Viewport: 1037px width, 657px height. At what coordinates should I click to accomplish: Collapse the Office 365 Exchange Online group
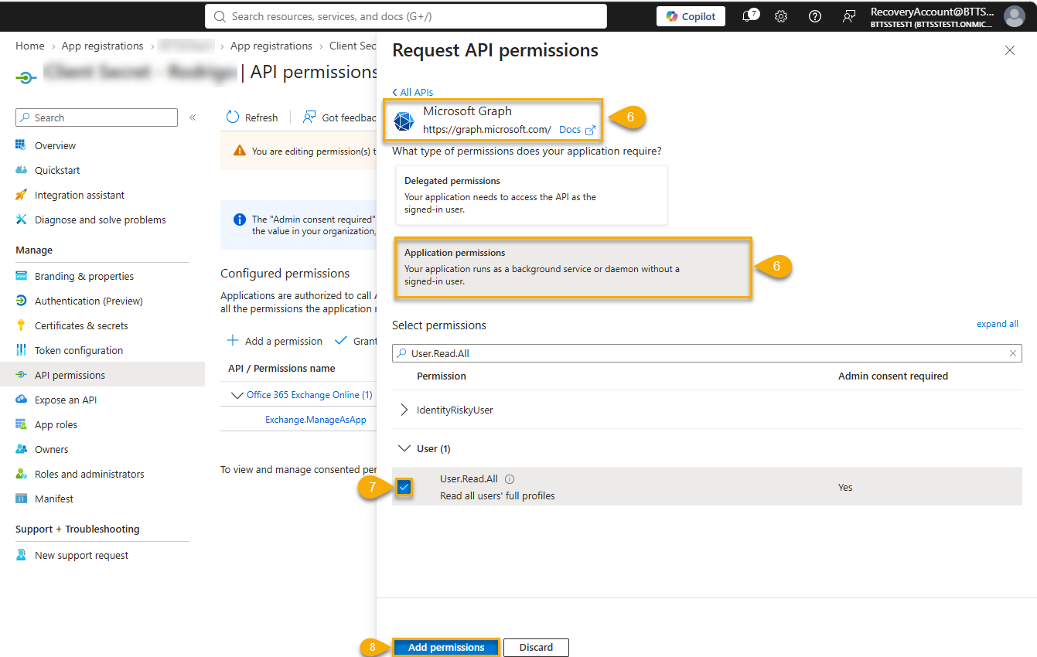click(237, 395)
